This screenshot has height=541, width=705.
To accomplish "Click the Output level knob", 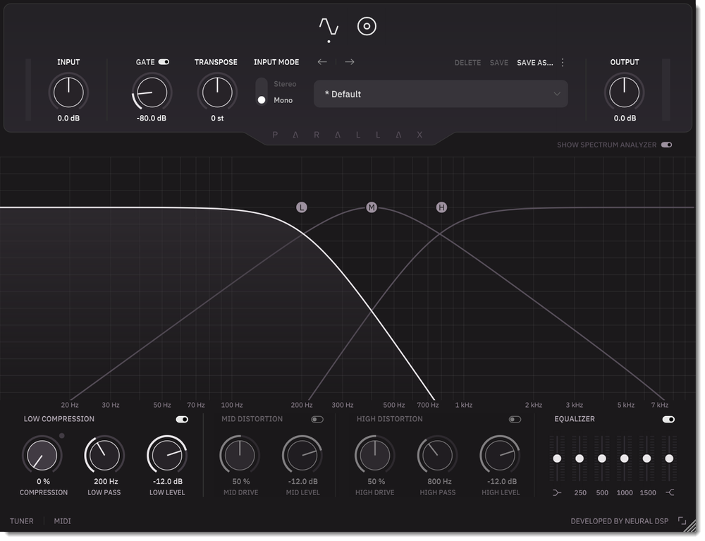I will [624, 92].
